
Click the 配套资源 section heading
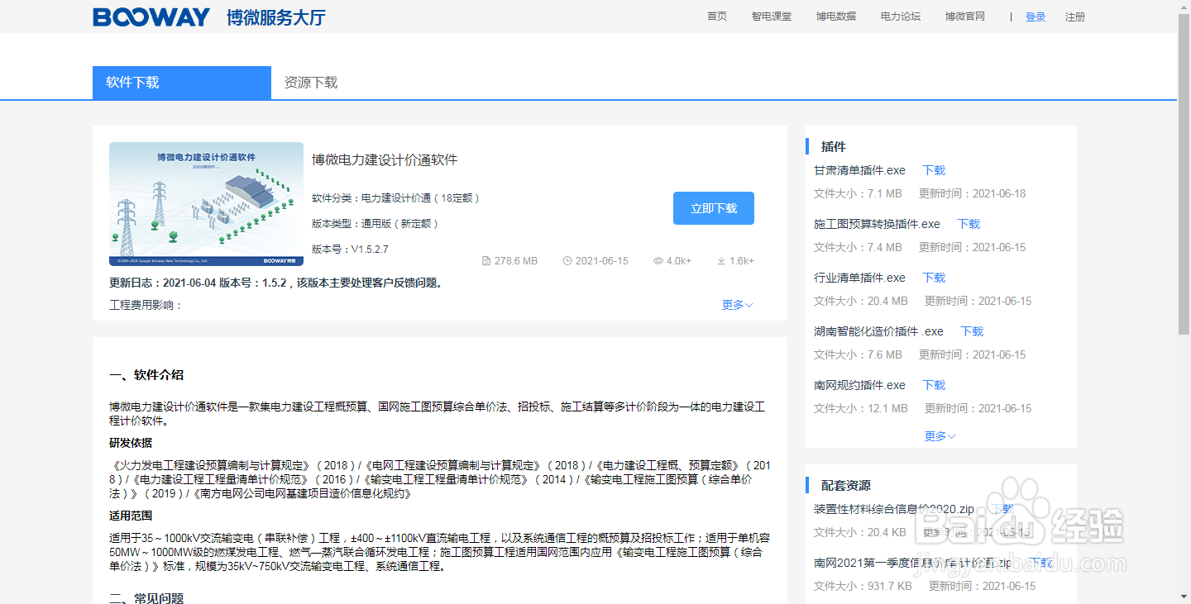[x=845, y=486]
